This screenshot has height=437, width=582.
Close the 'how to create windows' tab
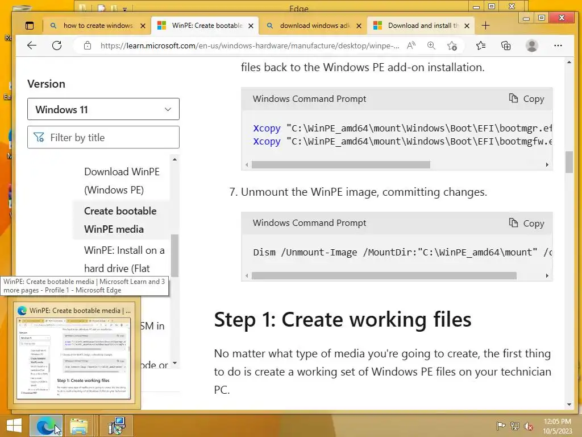(x=143, y=26)
